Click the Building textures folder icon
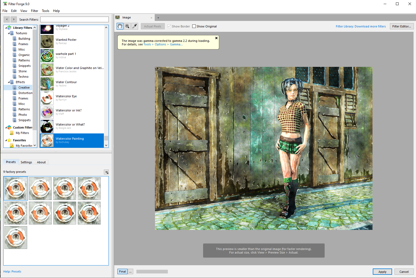416x278 pixels. (x=15, y=39)
